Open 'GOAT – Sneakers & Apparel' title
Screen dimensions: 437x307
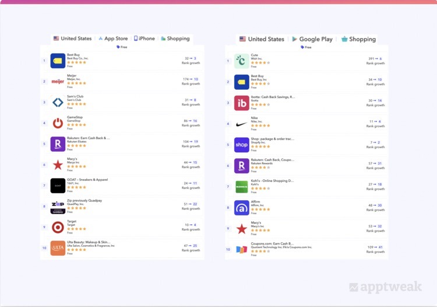(x=87, y=180)
